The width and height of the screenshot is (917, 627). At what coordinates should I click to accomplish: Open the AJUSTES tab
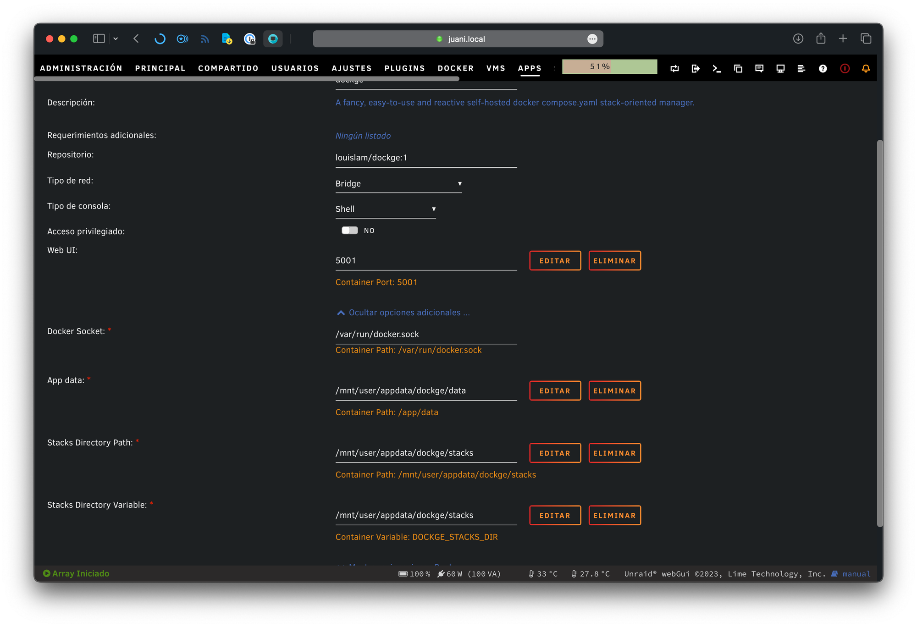point(352,68)
